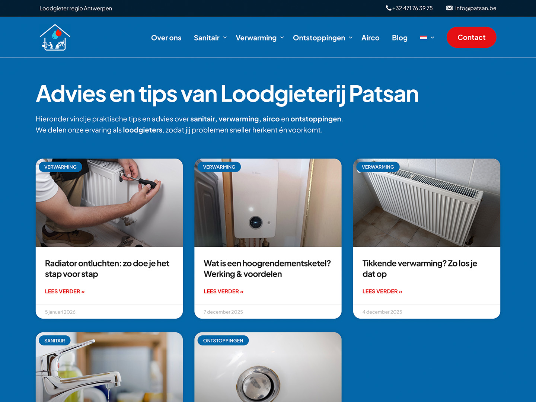
Task: Click the Loodgieterij Patsan house logo
Action: (x=55, y=37)
